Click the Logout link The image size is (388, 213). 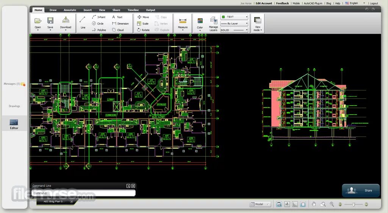point(374,3)
